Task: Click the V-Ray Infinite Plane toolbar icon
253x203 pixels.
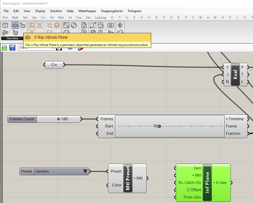Action: [15, 26]
